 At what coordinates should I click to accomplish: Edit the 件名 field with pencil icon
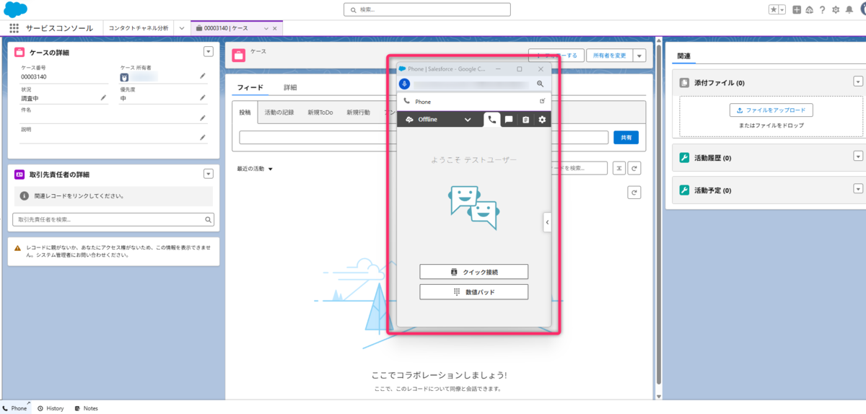[203, 117]
